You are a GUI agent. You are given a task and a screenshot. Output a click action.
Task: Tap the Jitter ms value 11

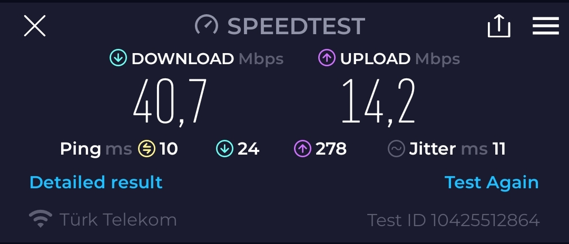[x=498, y=149]
